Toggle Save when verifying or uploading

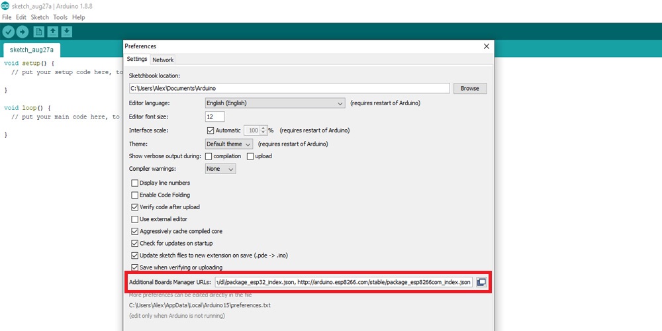point(134,267)
